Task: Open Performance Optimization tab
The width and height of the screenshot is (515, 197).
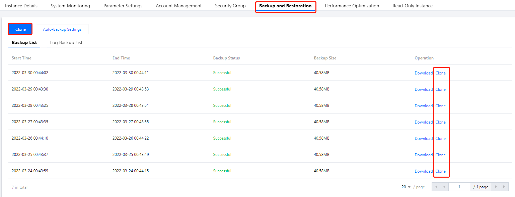Action: coord(352,6)
